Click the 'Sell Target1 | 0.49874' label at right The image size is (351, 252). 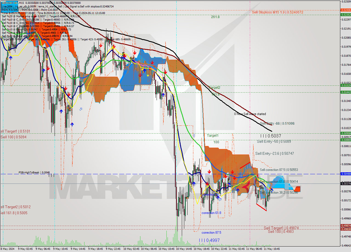click(281, 228)
